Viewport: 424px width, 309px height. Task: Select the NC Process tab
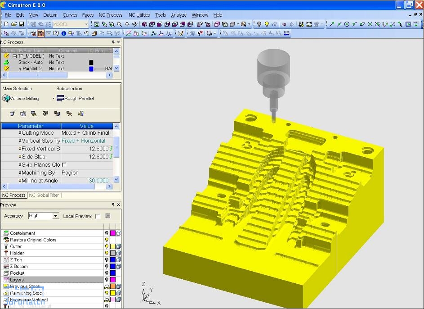[x=13, y=195]
